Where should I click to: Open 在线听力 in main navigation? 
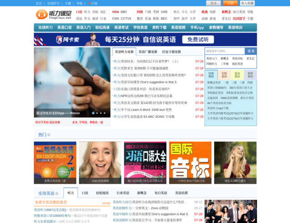(x=46, y=28)
